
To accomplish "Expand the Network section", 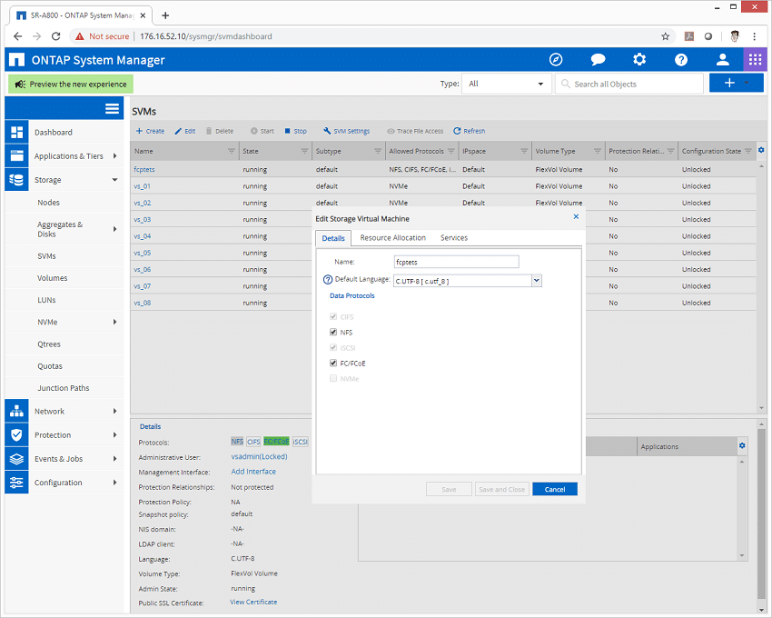I will pyautogui.click(x=114, y=411).
